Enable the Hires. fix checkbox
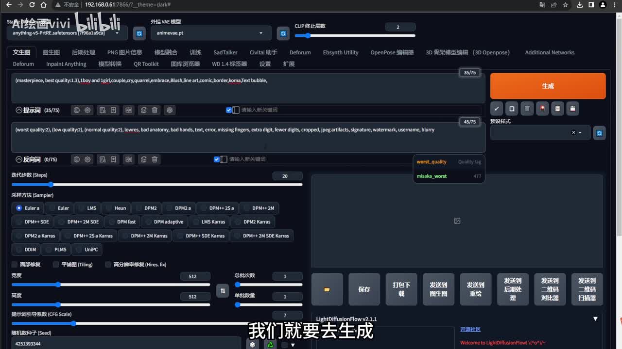Image resolution: width=622 pixels, height=349 pixels. pos(108,265)
